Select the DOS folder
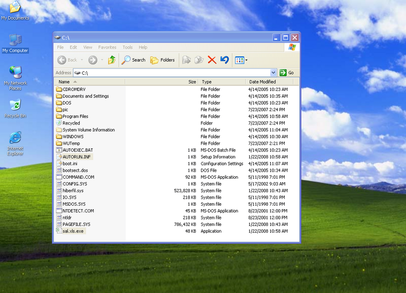The image size is (406, 293). tap(63, 103)
